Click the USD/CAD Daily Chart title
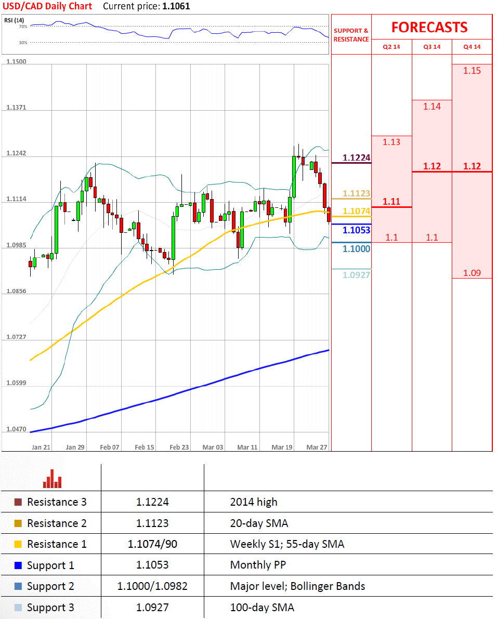Viewport: 497px width, 619px height. [x=47, y=6]
